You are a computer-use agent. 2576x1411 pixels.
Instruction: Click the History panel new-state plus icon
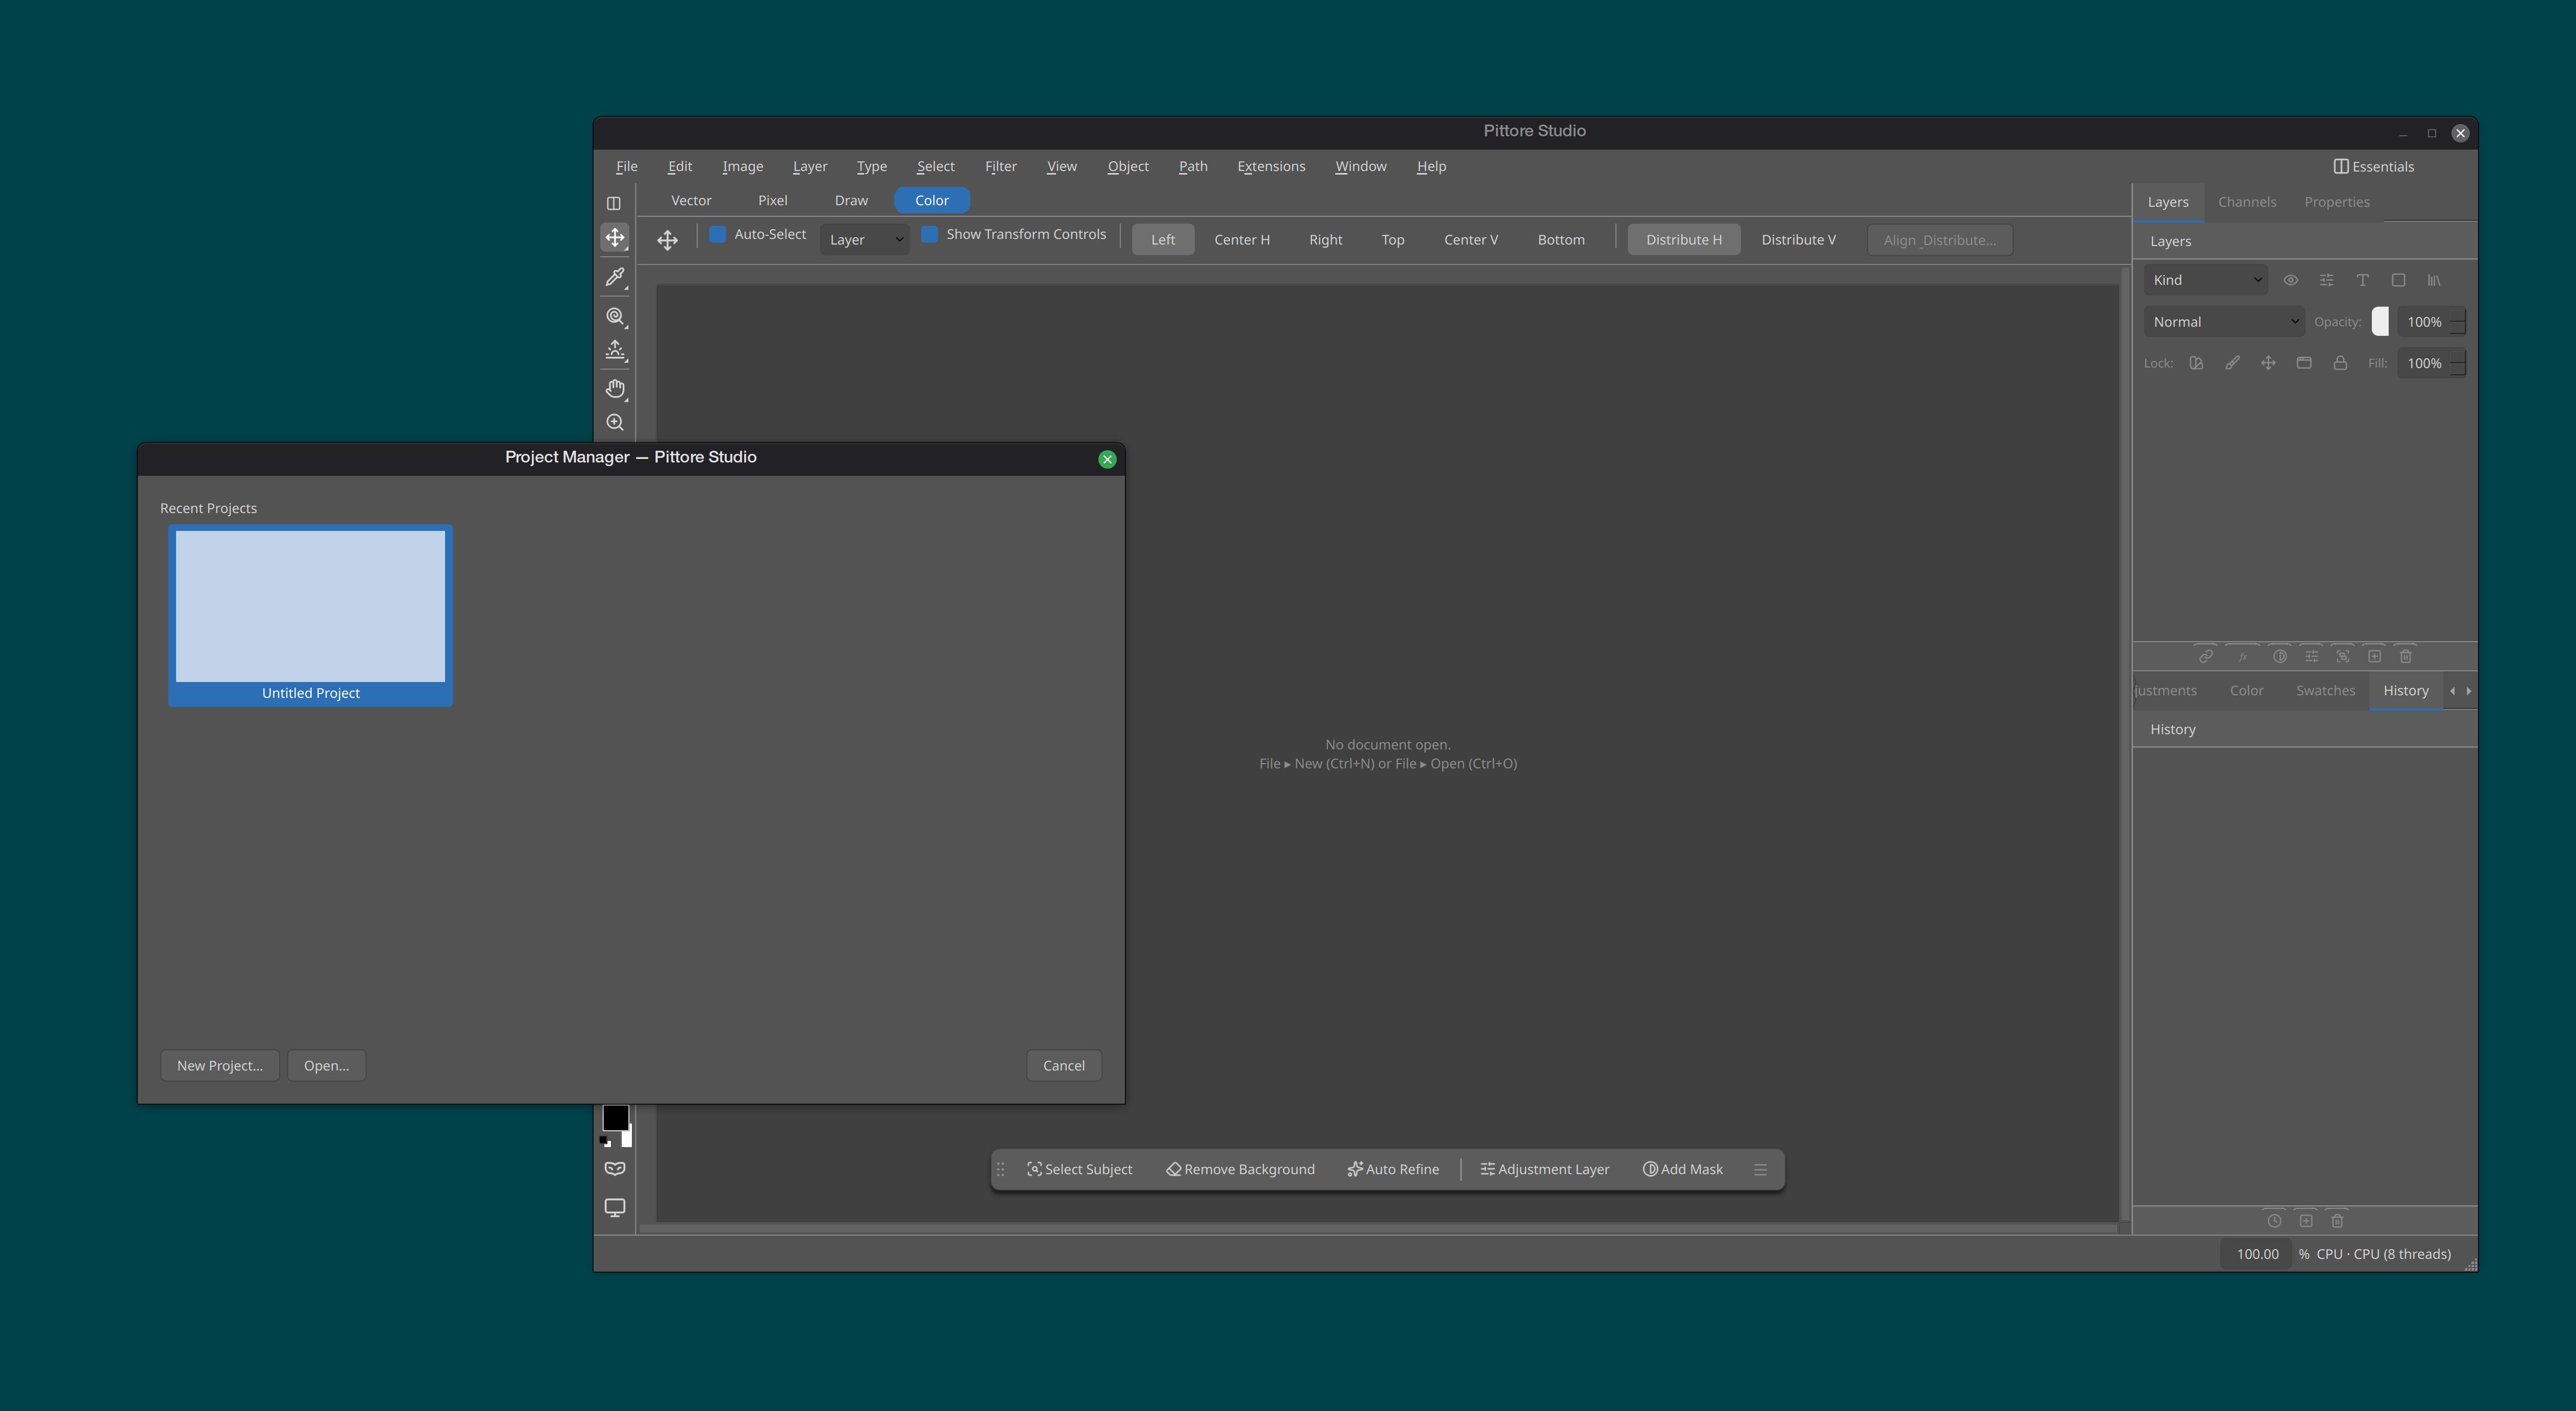pos(2306,1221)
